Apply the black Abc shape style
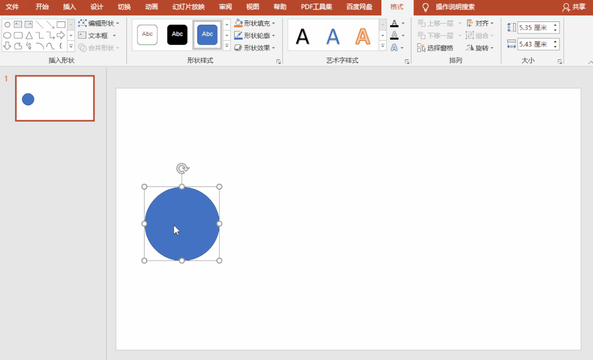The height and width of the screenshot is (360, 593). [177, 35]
